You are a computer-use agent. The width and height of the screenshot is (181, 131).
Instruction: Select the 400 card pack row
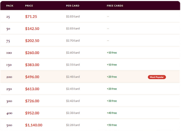click(x=90, y=113)
